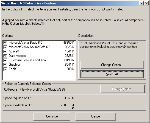Cancel the custom installation
Screen dimensions: 150x123
[96, 116]
